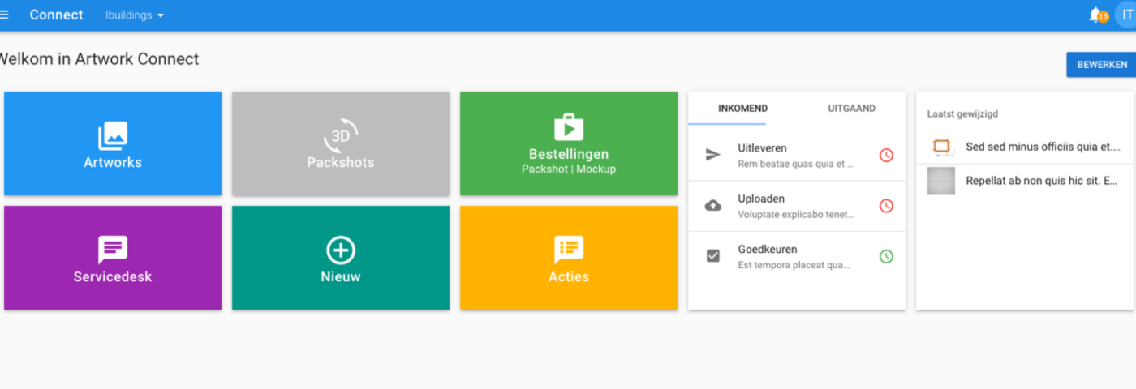
Task: Open the hamburger navigation menu
Action: coord(4,15)
